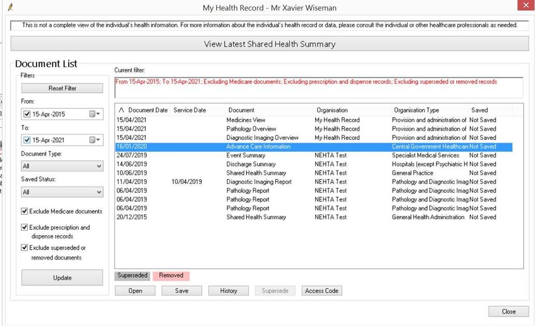Sort by Organisation column header
Image resolution: width=535 pixels, height=326 pixels.
tap(352, 110)
